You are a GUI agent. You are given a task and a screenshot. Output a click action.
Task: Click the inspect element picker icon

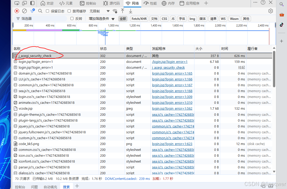click(x=17, y=3)
